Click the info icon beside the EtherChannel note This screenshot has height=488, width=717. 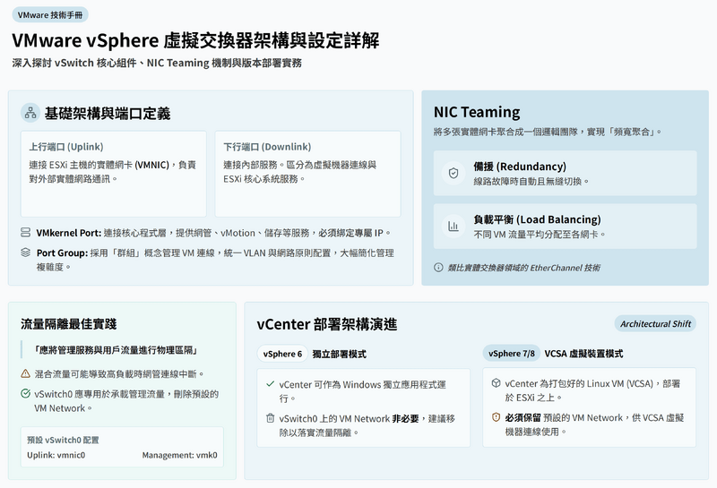coord(438,267)
